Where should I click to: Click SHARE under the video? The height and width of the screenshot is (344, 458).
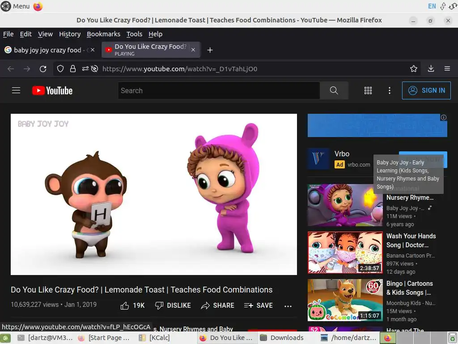(218, 305)
